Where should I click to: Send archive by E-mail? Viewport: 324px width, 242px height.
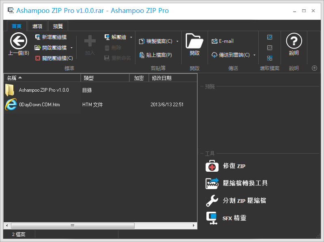coord(223,41)
